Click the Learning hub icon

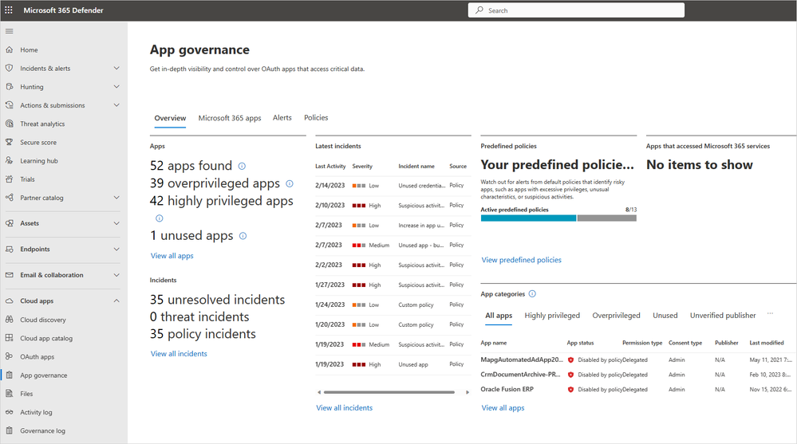9,161
